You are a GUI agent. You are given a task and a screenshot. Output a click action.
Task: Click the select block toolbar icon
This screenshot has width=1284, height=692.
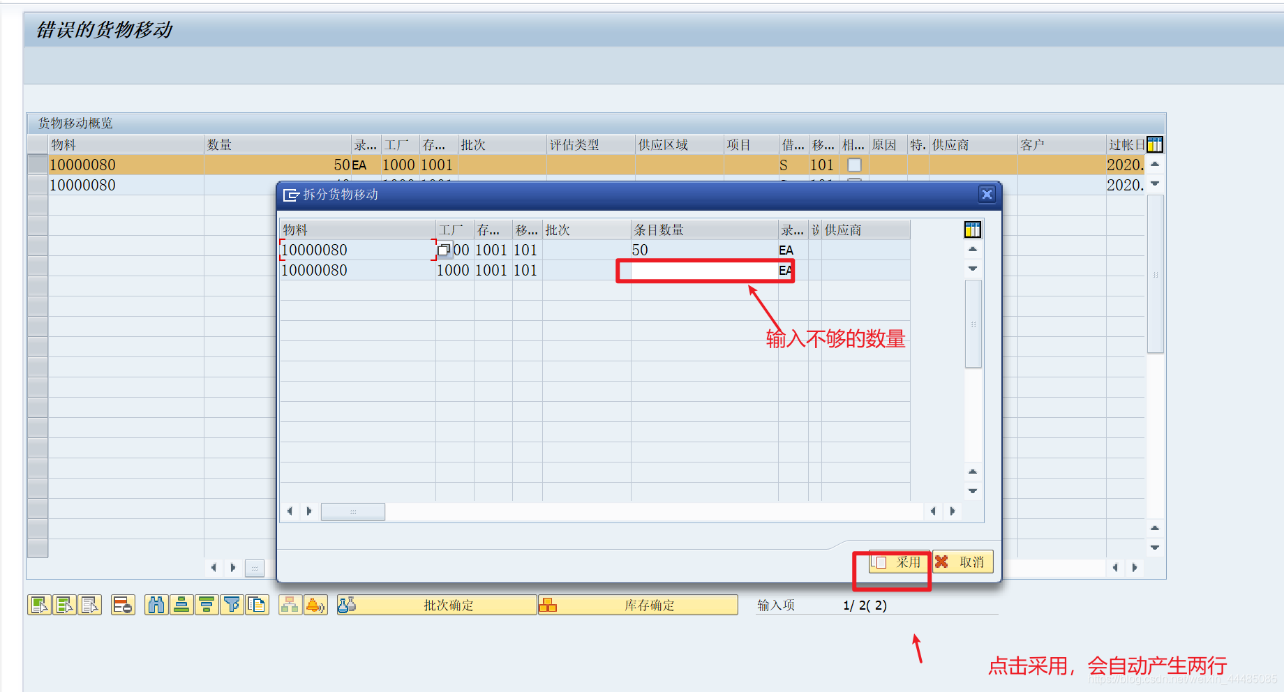[x=65, y=605]
